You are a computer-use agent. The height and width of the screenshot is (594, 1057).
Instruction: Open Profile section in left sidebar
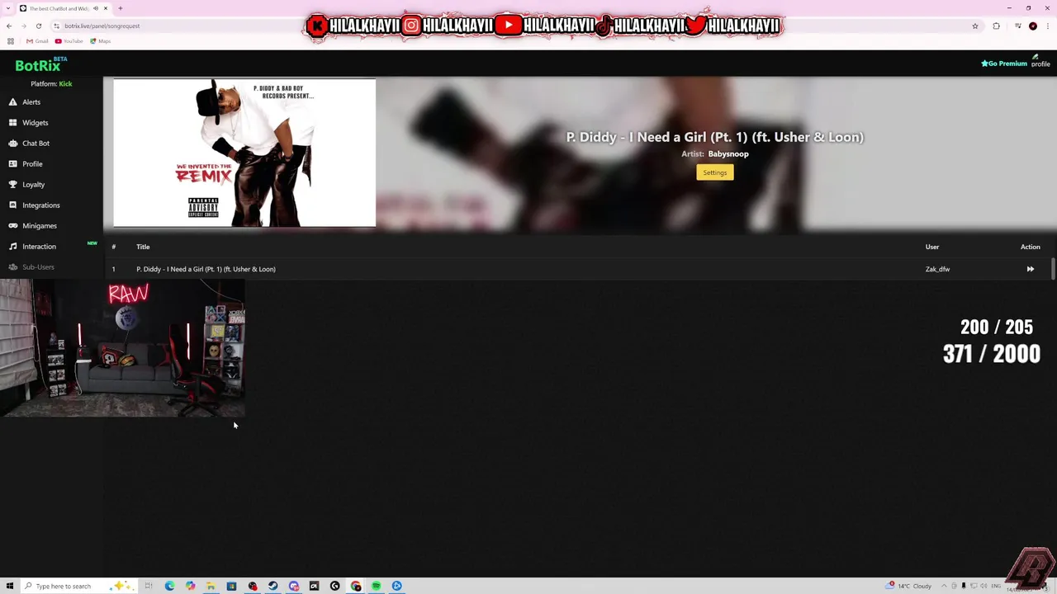26,164
